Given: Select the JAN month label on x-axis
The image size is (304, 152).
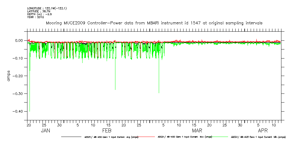Looking at the screenshot, I should (x=45, y=131).
